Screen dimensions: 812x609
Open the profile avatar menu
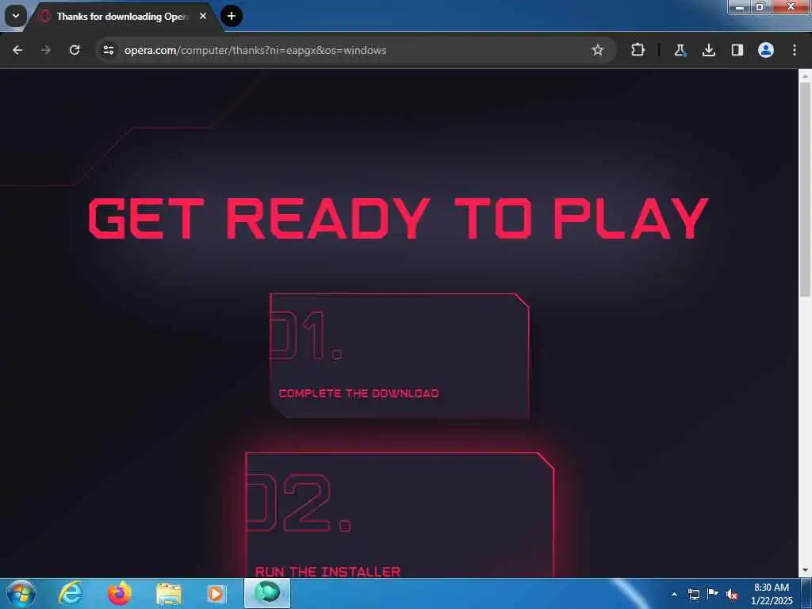766,50
